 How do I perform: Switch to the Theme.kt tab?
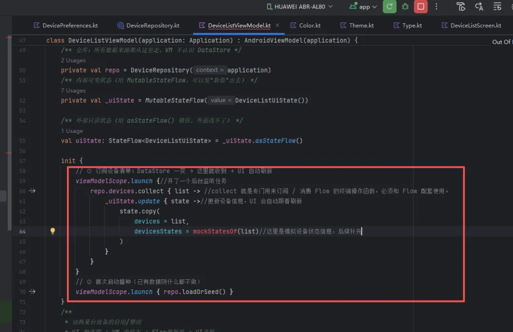coord(357,25)
